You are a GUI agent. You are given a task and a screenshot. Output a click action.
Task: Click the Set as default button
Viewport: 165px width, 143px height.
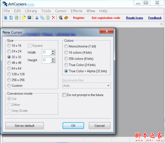tap(24, 126)
